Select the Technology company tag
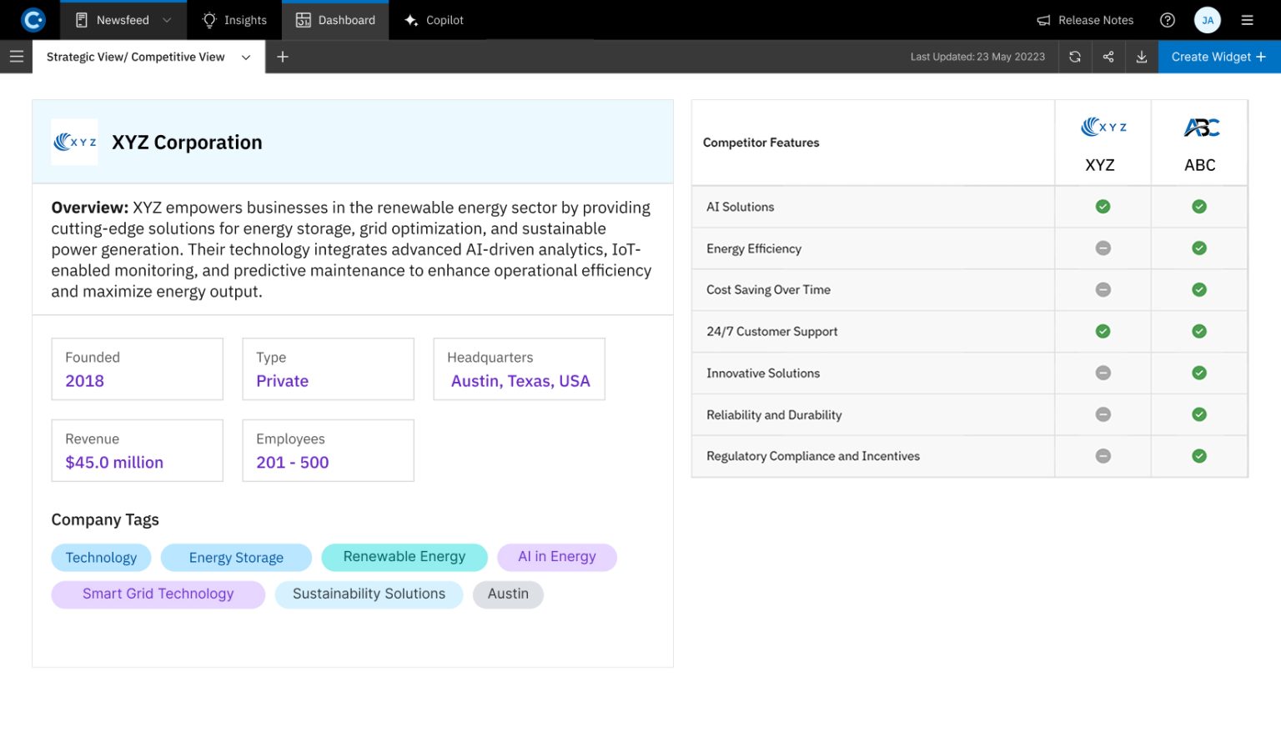1281x742 pixels. [x=101, y=558]
